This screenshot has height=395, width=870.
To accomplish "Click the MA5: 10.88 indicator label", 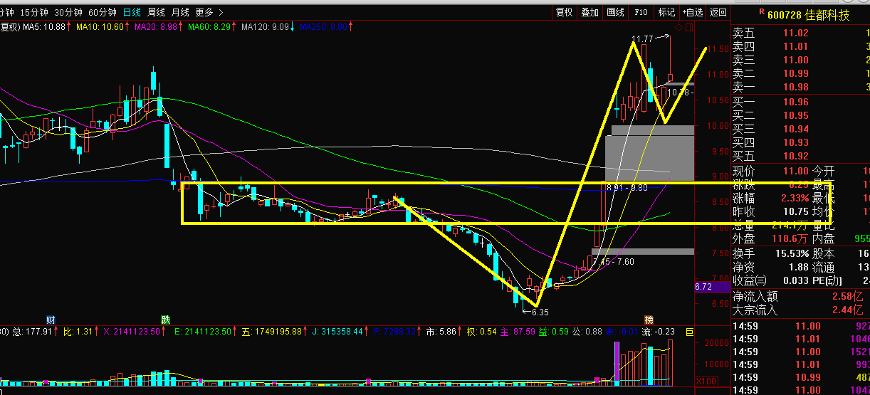I will click(x=44, y=27).
